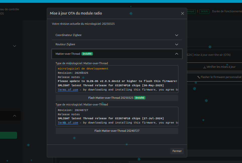This screenshot has height=163, width=242.
Task: Click the Fermer button
Action: click(x=177, y=151)
